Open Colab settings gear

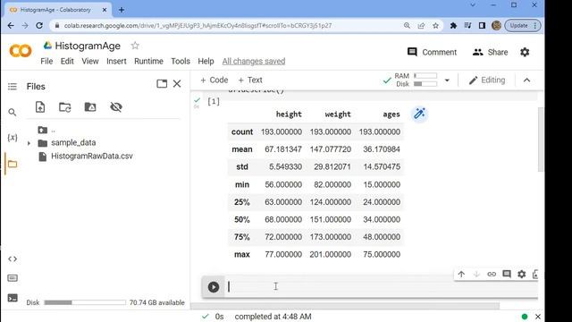(525, 52)
